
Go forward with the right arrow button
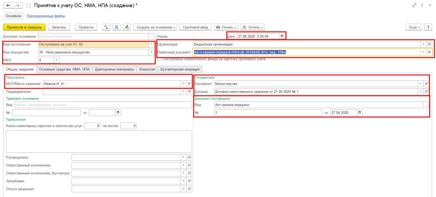pos(18,5)
